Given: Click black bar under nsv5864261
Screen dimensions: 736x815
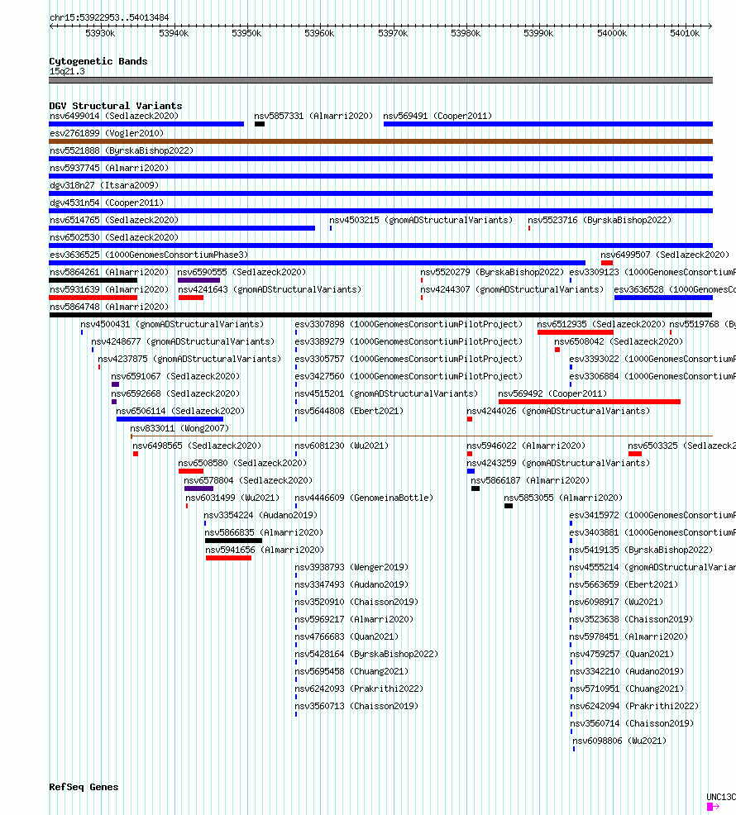Looking at the screenshot, I should coord(93,280).
